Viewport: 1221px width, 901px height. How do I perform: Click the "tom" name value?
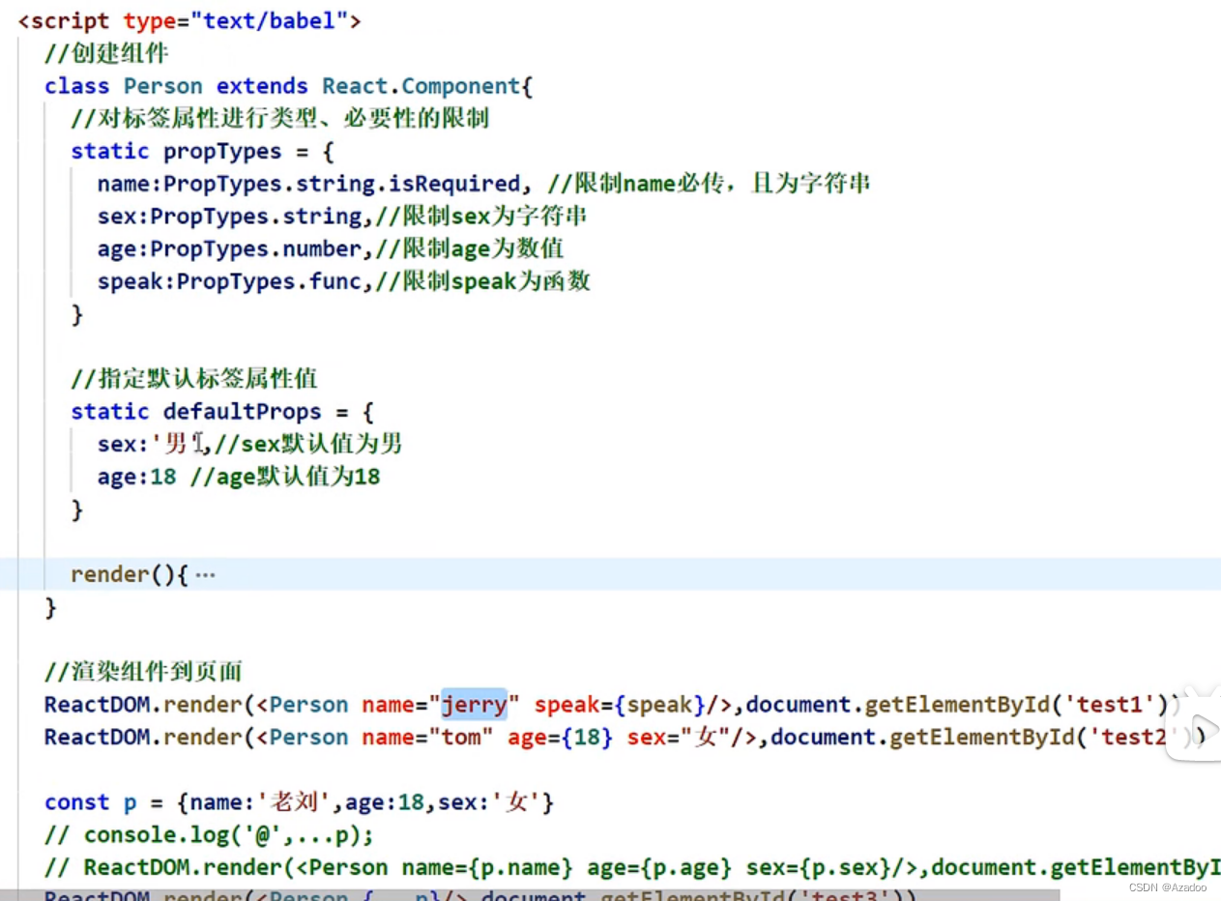pyautogui.click(x=468, y=738)
